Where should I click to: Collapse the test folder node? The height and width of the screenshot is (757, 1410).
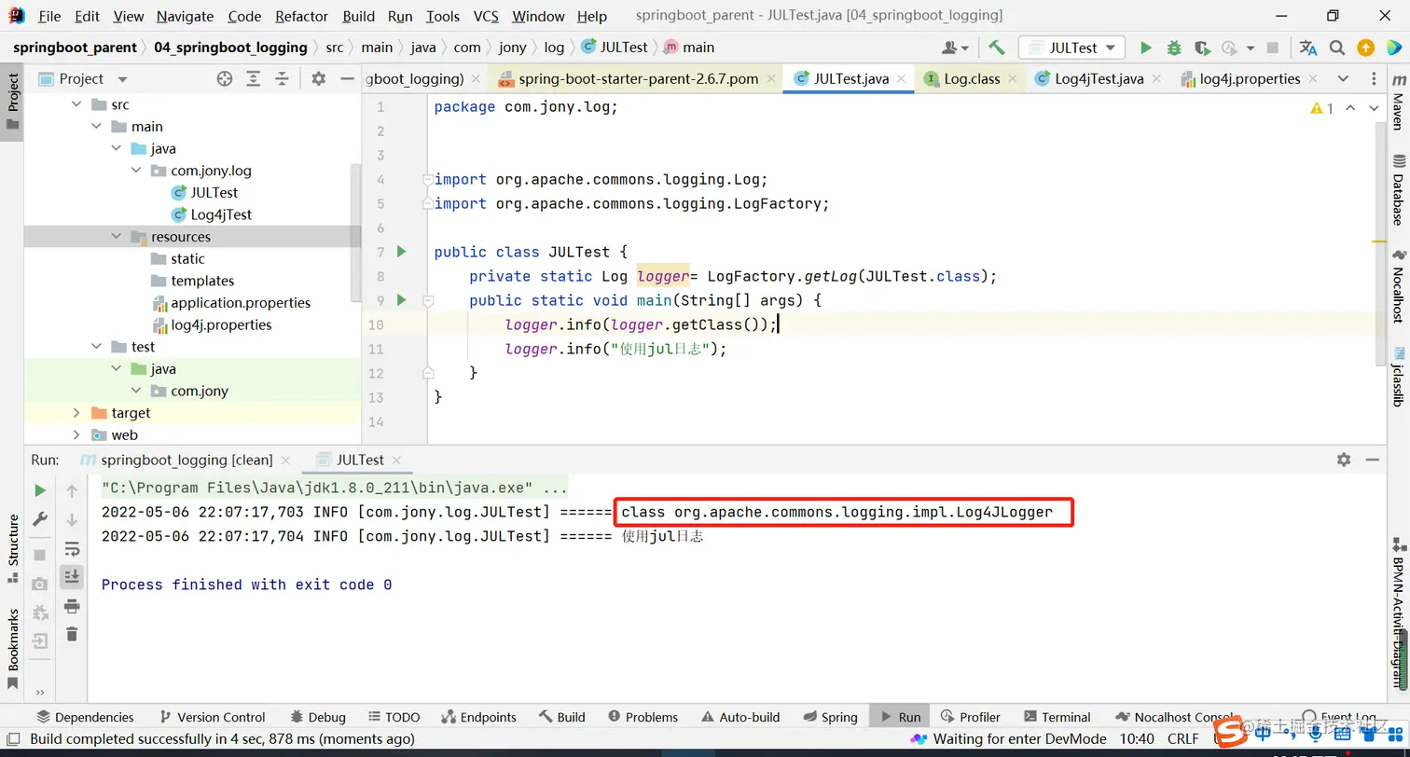[x=98, y=347]
